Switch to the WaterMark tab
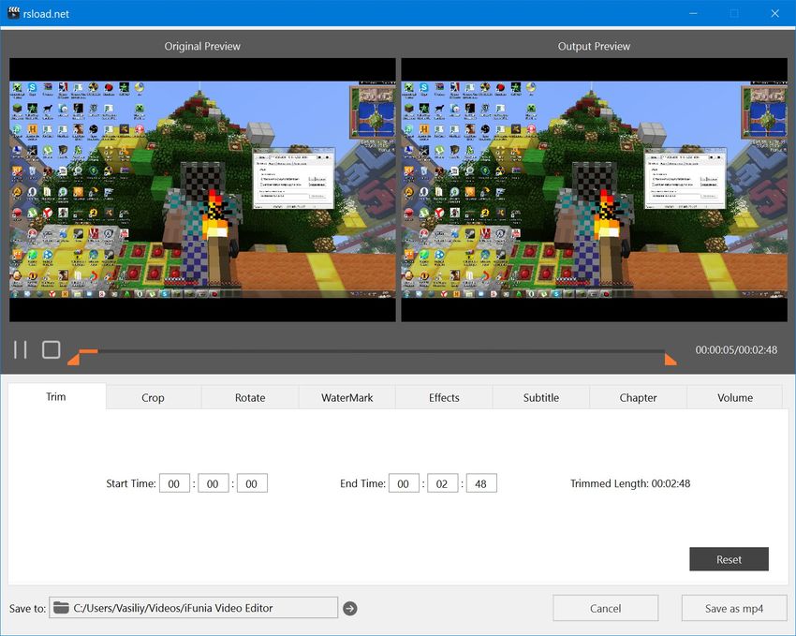 tap(346, 397)
